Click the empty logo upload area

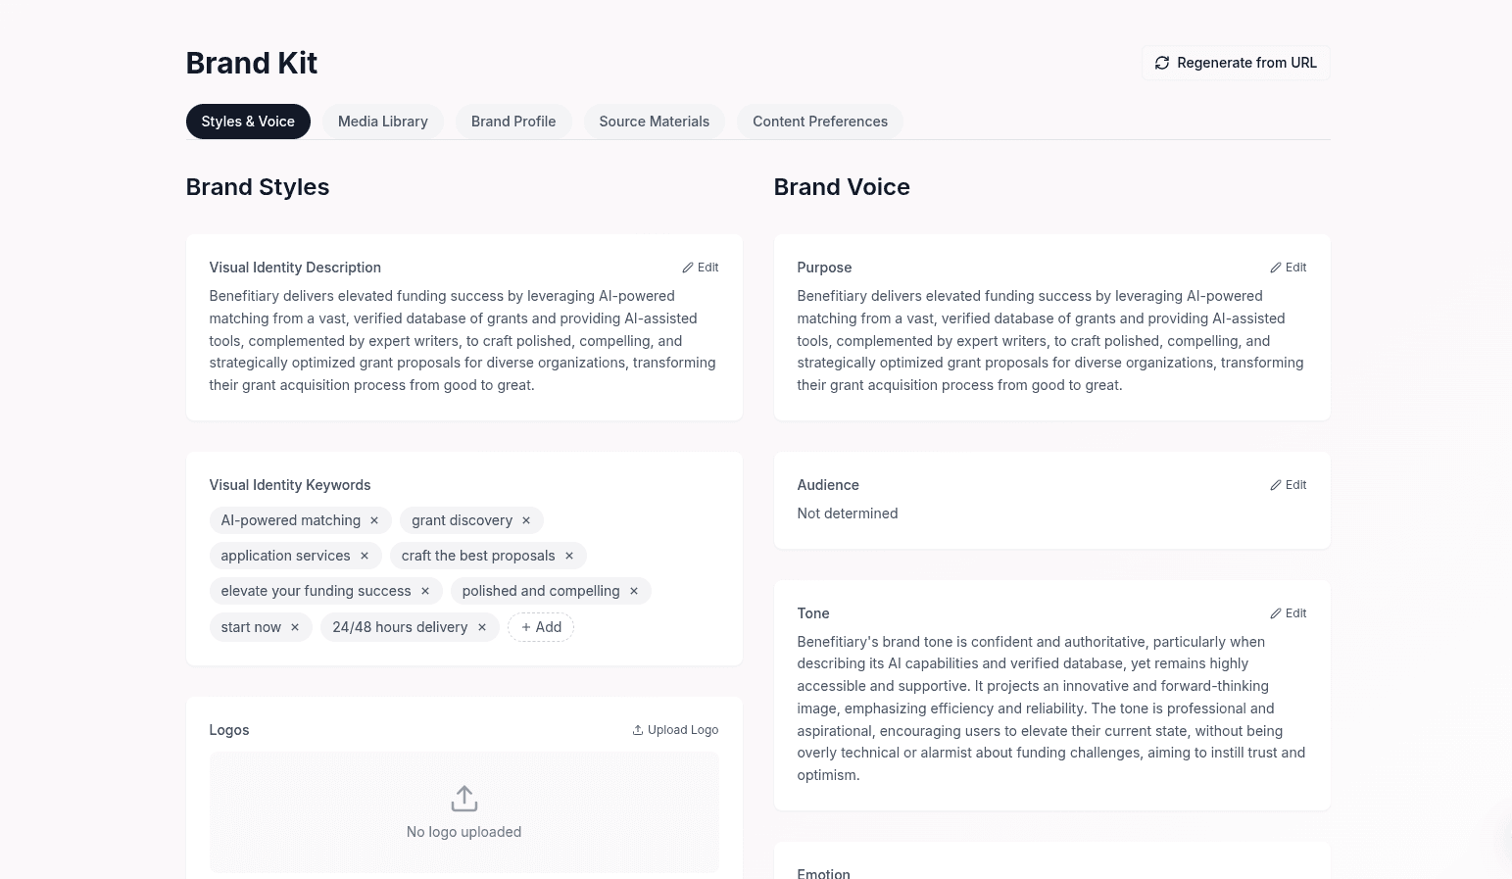(463, 811)
